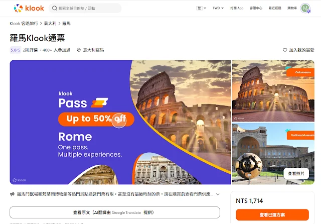Click the 義大利 breadcrumb link
The height and width of the screenshot is (224, 321).
[x=50, y=24]
